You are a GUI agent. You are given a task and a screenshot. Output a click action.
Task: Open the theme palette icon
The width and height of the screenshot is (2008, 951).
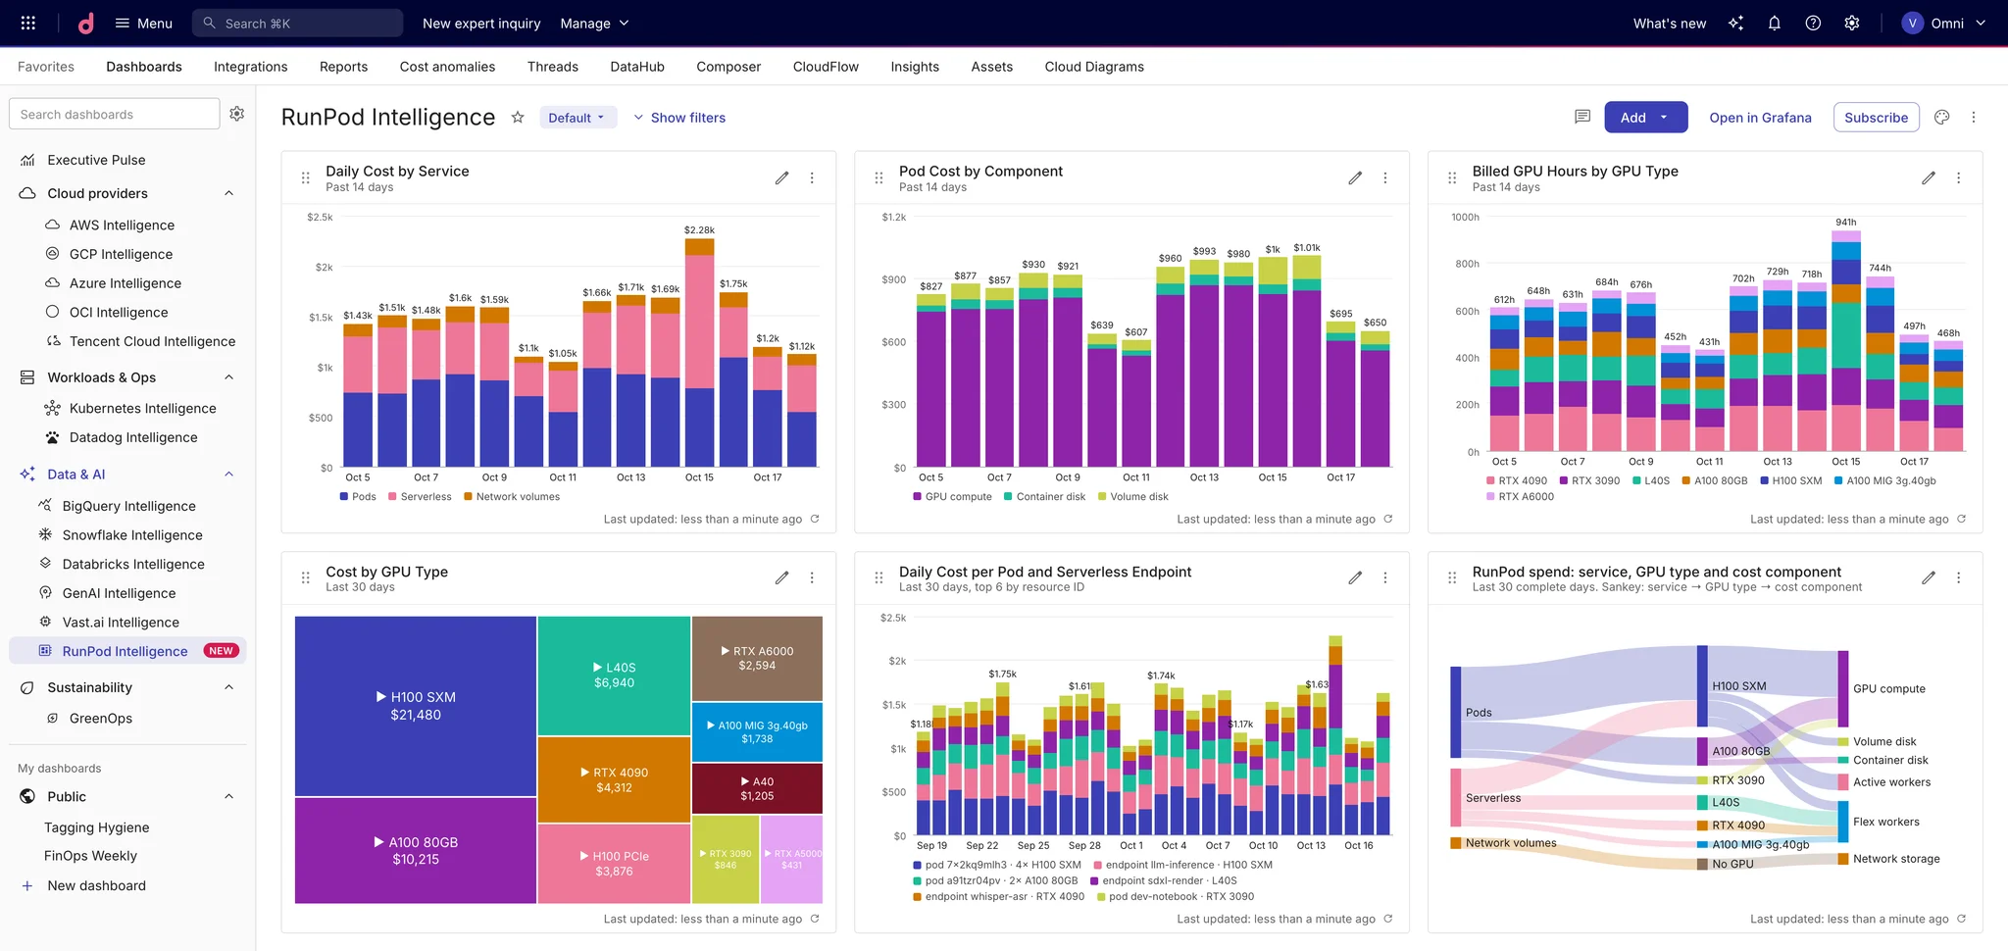(1941, 117)
